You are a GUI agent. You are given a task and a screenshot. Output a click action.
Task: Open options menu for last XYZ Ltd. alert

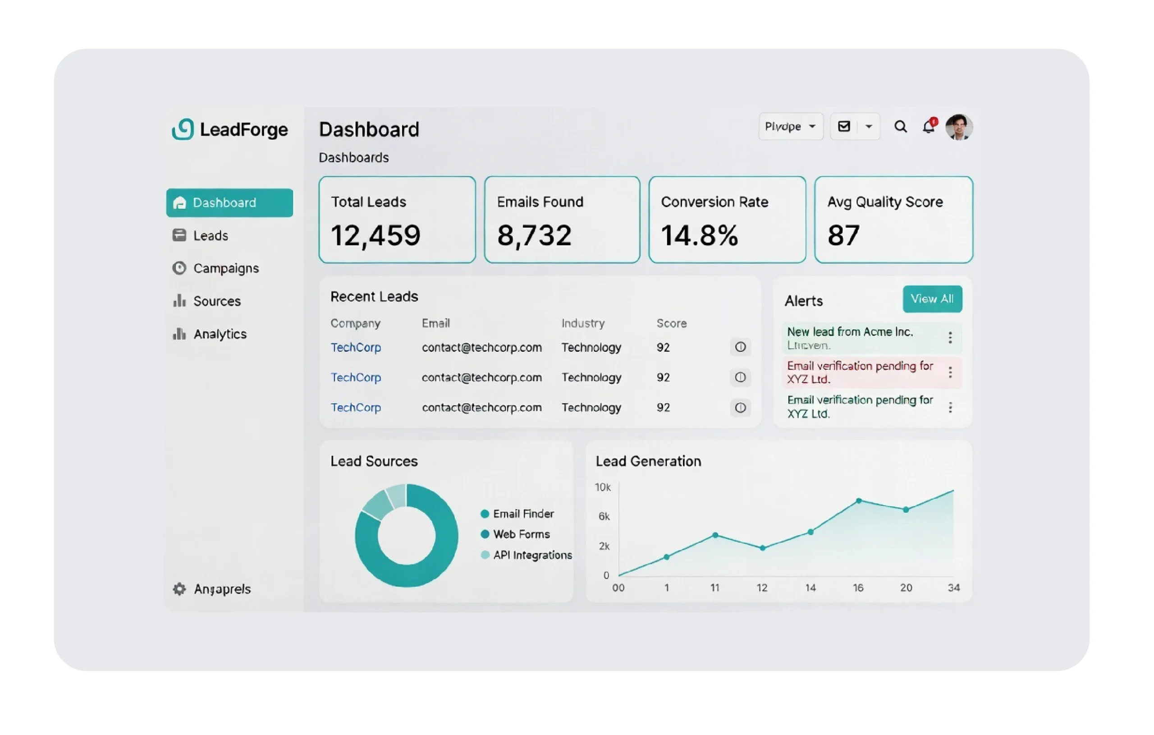[x=950, y=408]
